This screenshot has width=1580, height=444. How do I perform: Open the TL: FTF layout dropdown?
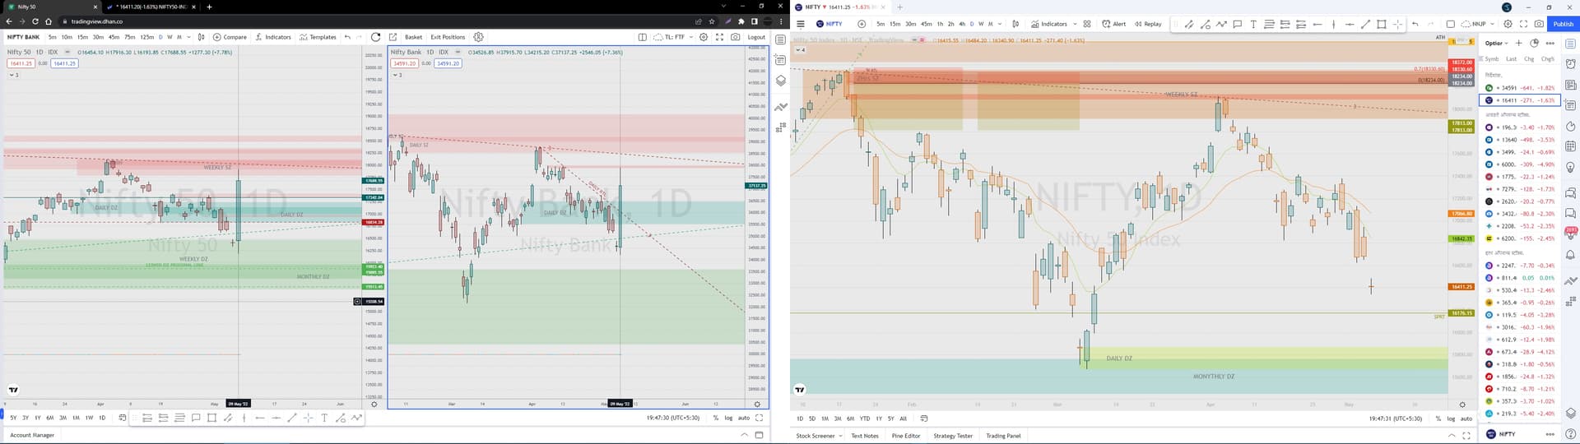tap(673, 37)
